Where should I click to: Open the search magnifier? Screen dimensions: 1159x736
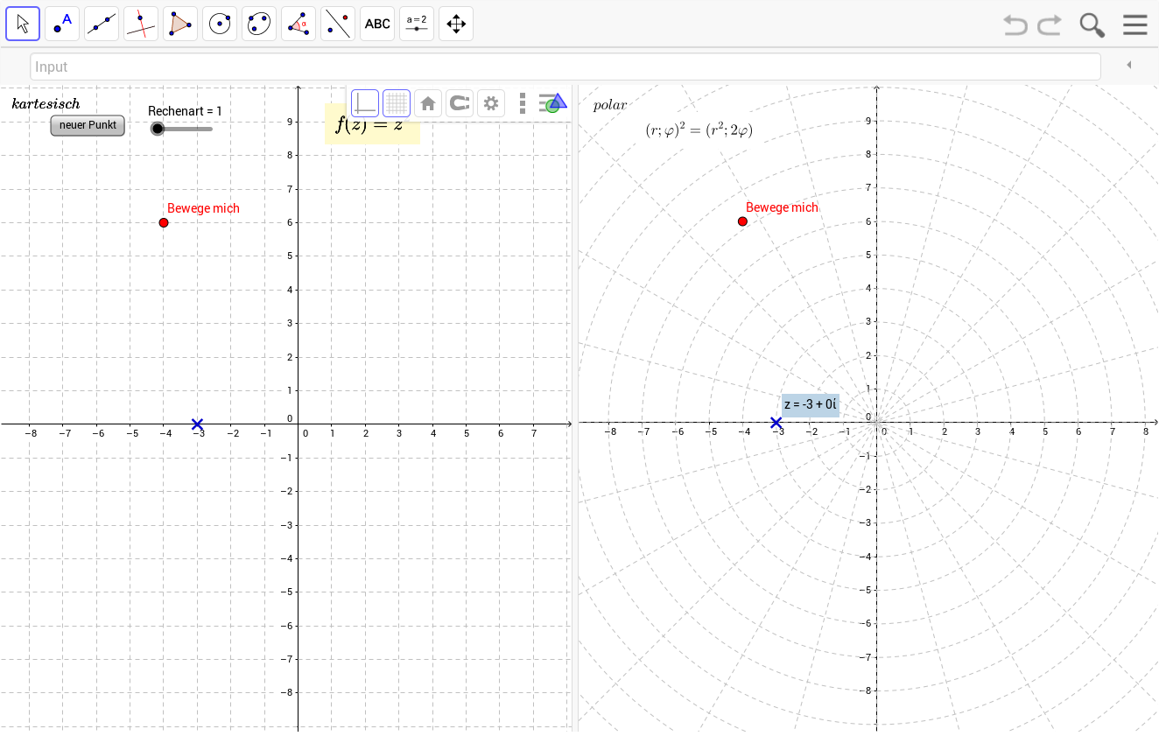[x=1092, y=25]
